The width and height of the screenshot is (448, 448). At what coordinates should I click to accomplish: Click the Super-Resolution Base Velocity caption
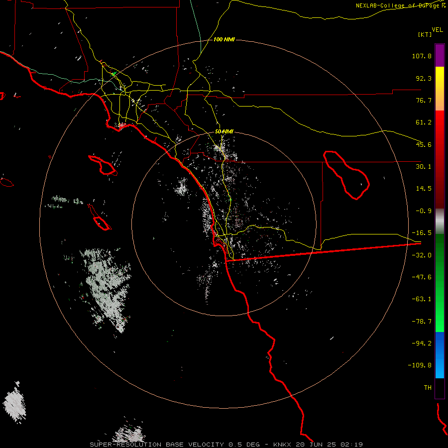point(226,445)
